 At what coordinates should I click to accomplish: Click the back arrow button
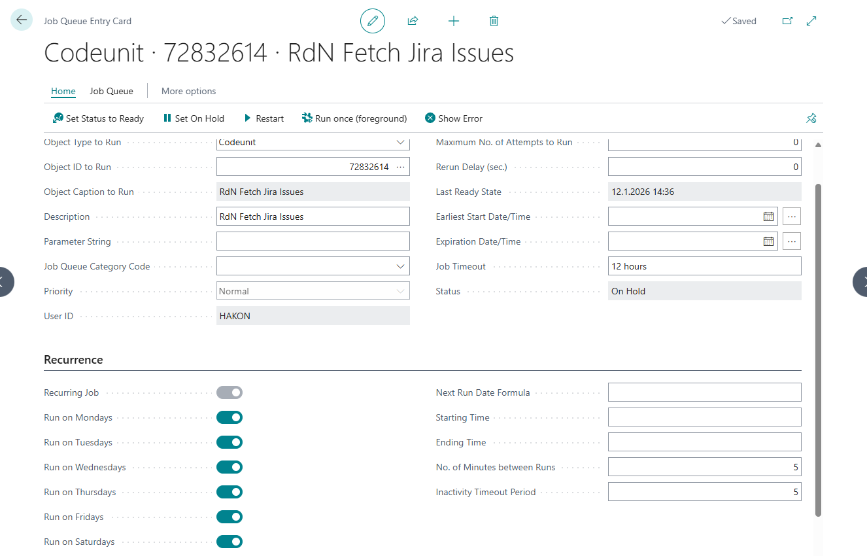tap(22, 20)
